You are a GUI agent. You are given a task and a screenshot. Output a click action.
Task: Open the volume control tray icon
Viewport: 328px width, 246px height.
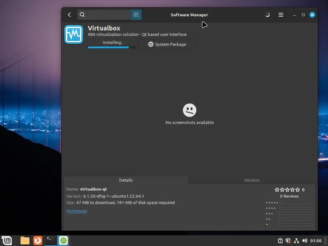point(305,241)
